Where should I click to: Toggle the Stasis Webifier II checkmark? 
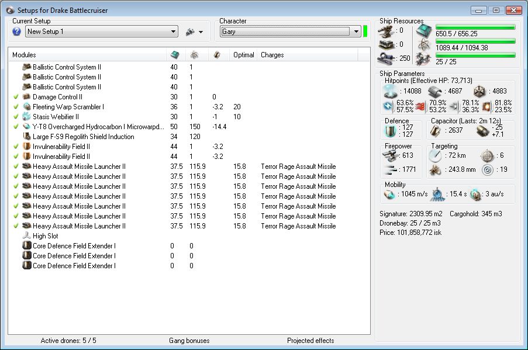coord(16,117)
